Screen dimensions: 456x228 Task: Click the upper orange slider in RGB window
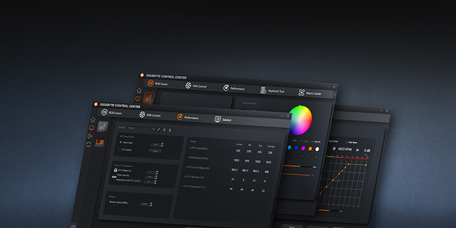coord(297,166)
